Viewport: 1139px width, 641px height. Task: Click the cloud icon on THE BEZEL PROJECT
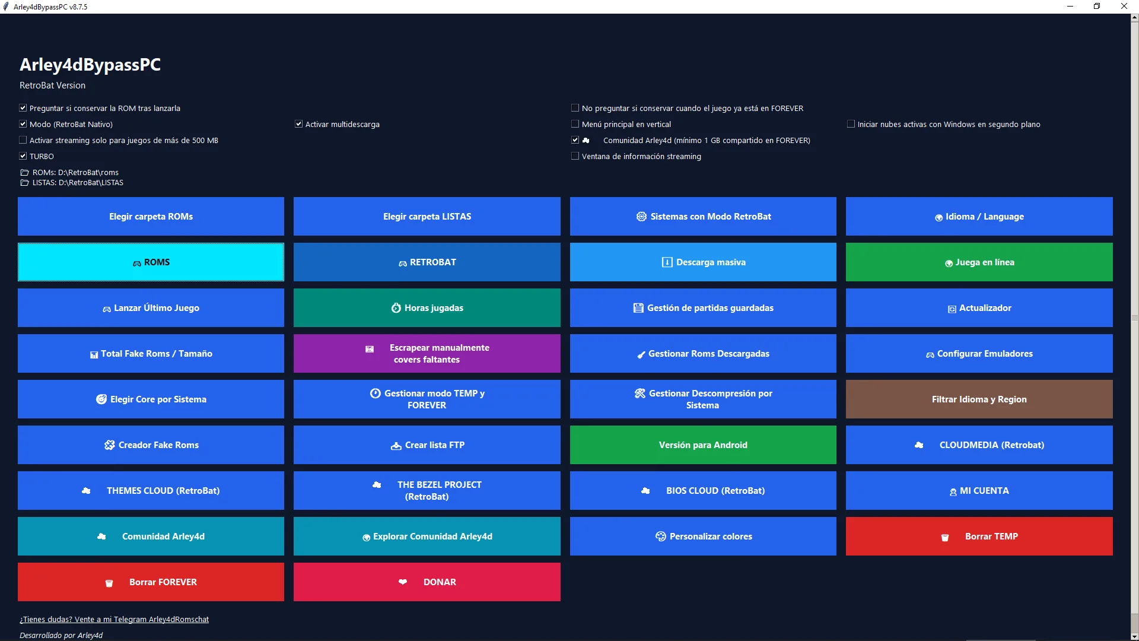point(377,485)
